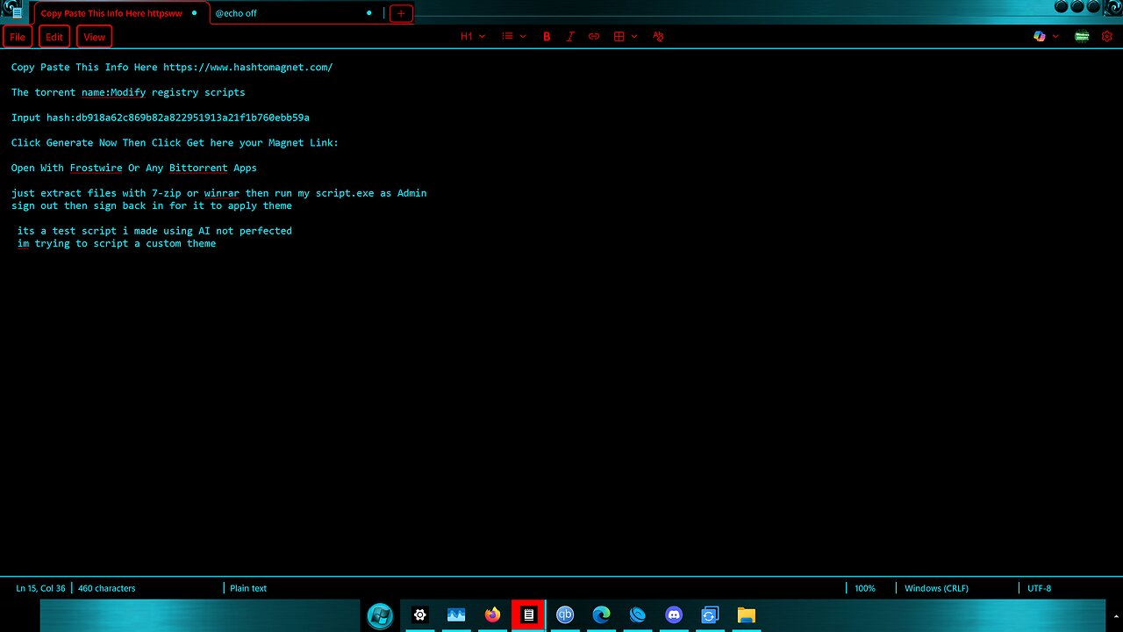Click the 'just extract files with 7-zip' line
The image size is (1123, 632).
coord(219,193)
